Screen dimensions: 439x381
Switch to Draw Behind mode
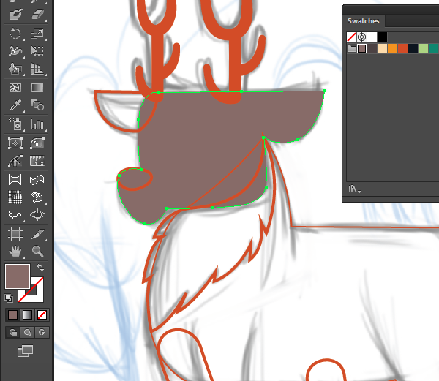pyautogui.click(x=27, y=333)
